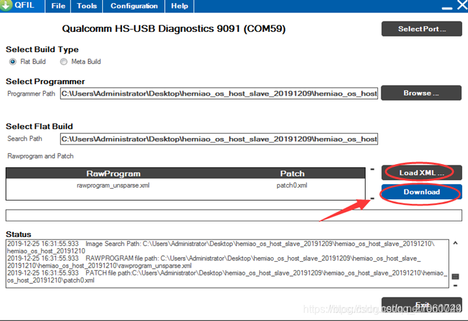
Task: Select the Flat Build radio button
Action: [12, 62]
